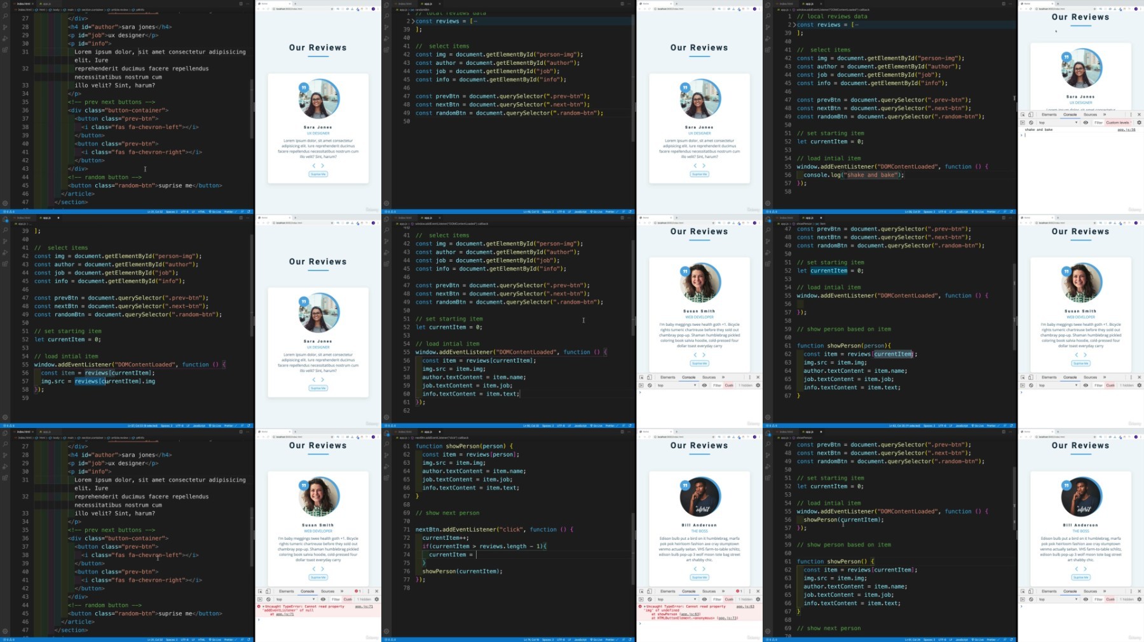Viewport: 1144px width, 642px height.
Task: Expand 'img' of undefined TypeError message
Action: pyautogui.click(x=644, y=606)
